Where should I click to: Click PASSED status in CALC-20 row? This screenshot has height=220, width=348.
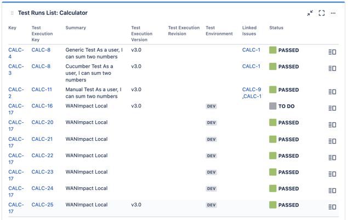tap(288, 123)
